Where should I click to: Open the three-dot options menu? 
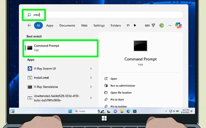pos(170,25)
